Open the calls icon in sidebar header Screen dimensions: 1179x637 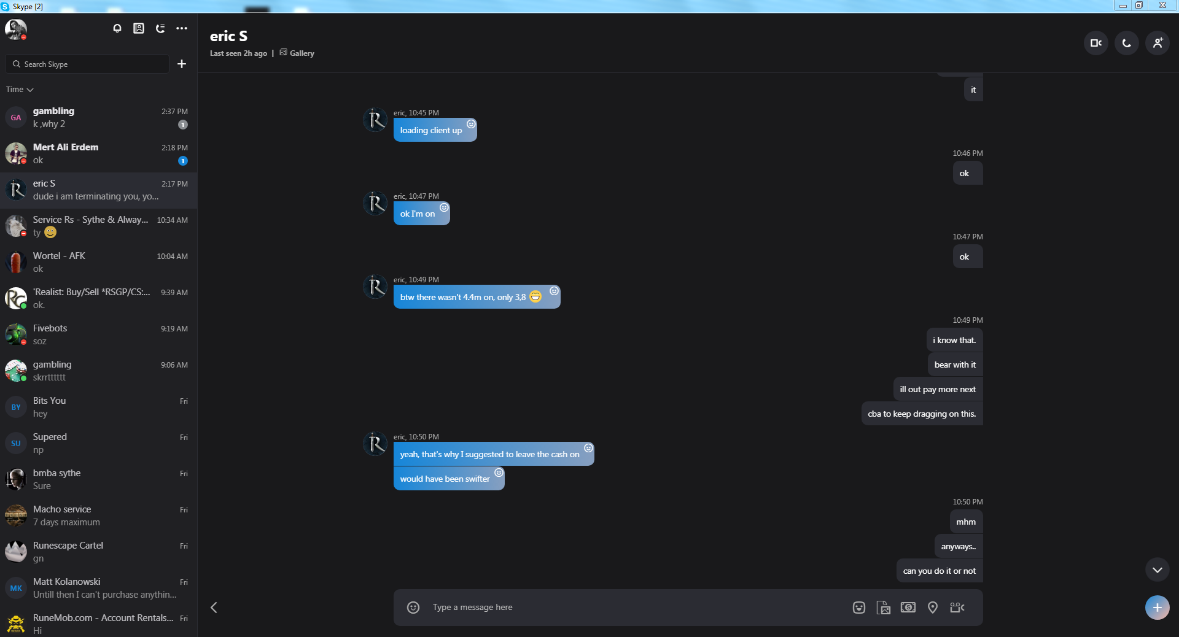(x=160, y=28)
